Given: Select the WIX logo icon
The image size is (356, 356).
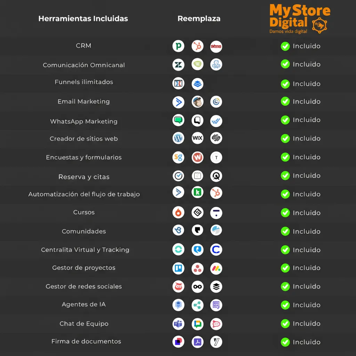Looking at the screenshot, I should 197,138.
